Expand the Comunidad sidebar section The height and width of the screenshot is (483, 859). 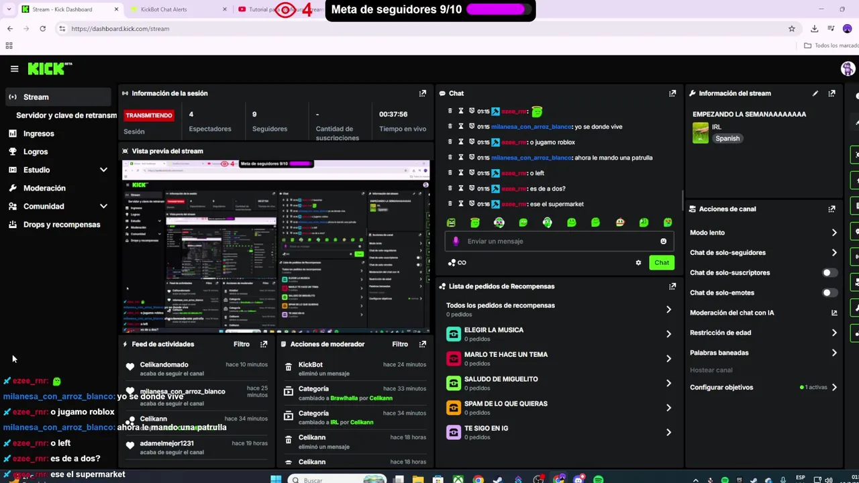coord(103,207)
